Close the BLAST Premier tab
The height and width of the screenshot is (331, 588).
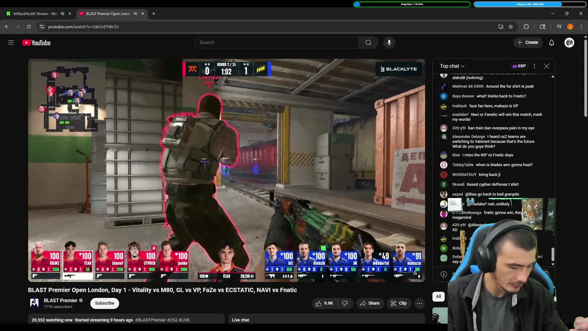click(142, 14)
